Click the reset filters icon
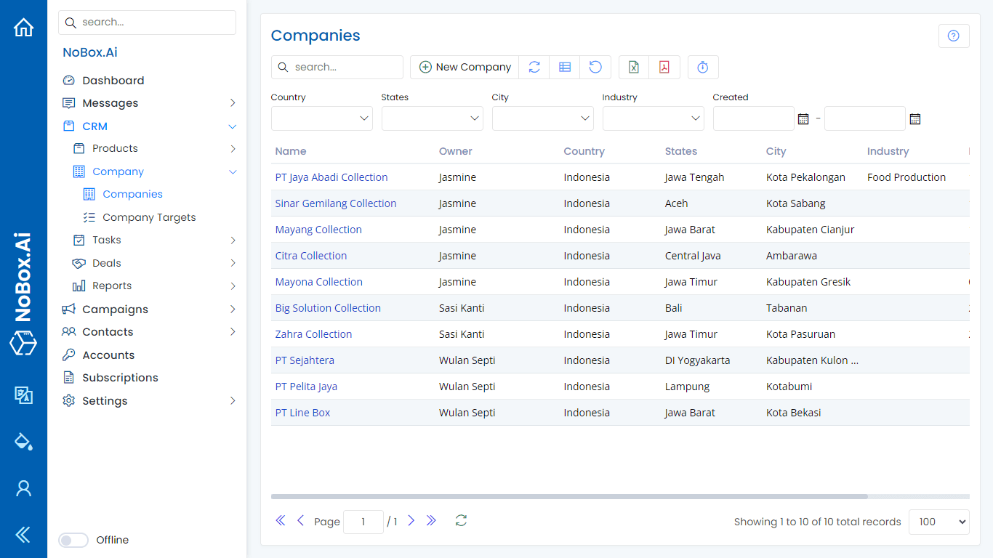Image resolution: width=993 pixels, height=558 pixels. [595, 67]
